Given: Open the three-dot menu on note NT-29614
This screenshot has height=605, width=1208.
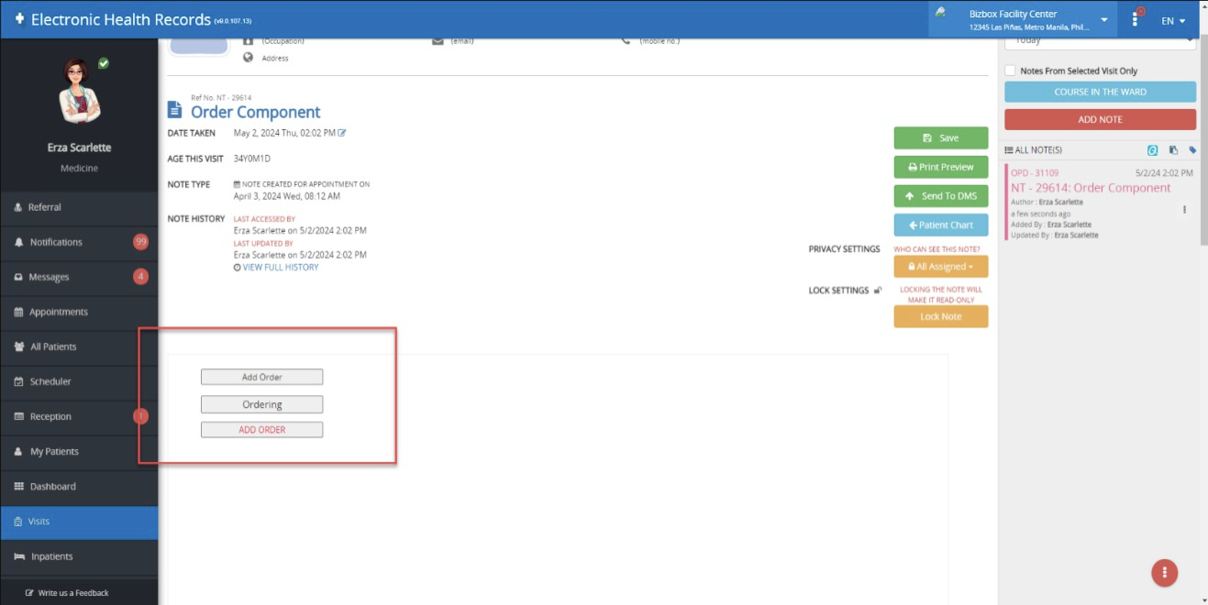Looking at the screenshot, I should (1184, 210).
